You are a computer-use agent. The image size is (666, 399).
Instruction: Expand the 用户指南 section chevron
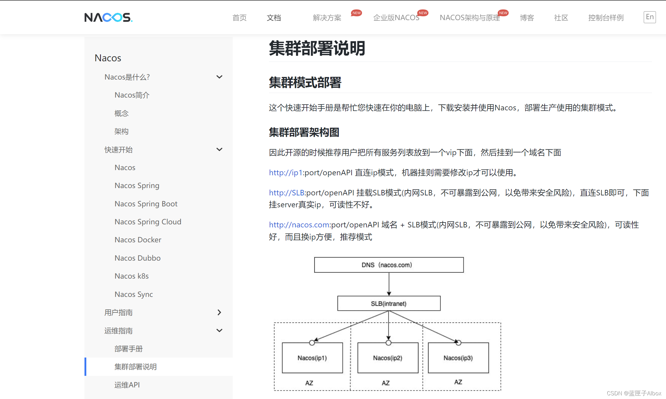click(x=219, y=312)
